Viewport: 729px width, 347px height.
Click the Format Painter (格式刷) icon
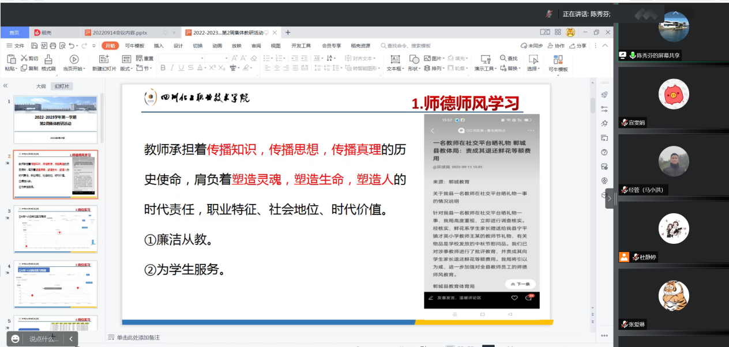point(48,59)
